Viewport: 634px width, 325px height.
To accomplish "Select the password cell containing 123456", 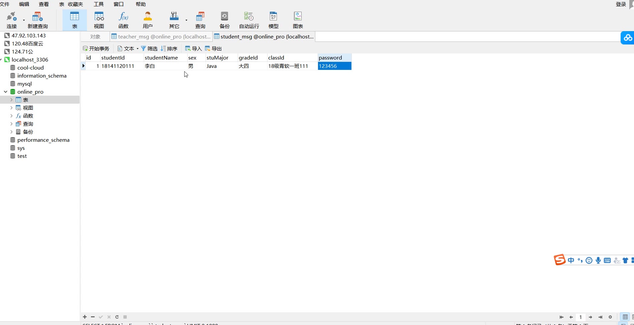I will [x=334, y=66].
